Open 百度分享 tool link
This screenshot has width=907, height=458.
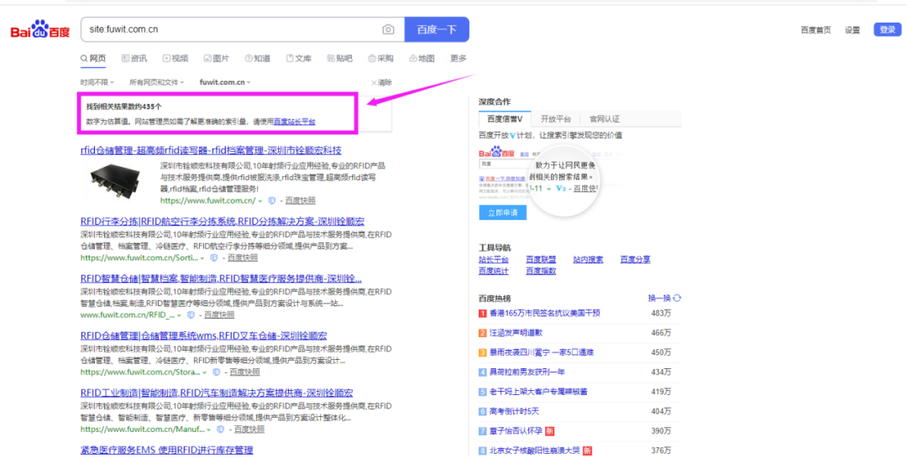point(635,259)
